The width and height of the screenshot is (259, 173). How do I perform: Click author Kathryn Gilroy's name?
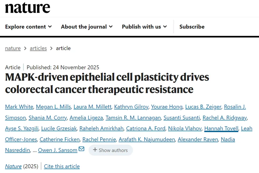131,107
